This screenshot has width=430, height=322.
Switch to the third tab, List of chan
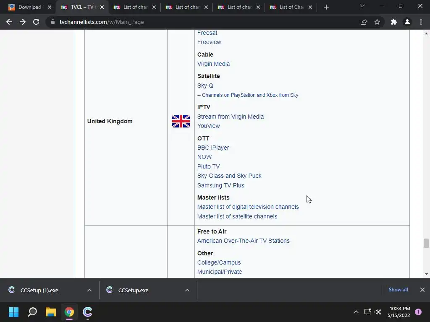[186, 7]
